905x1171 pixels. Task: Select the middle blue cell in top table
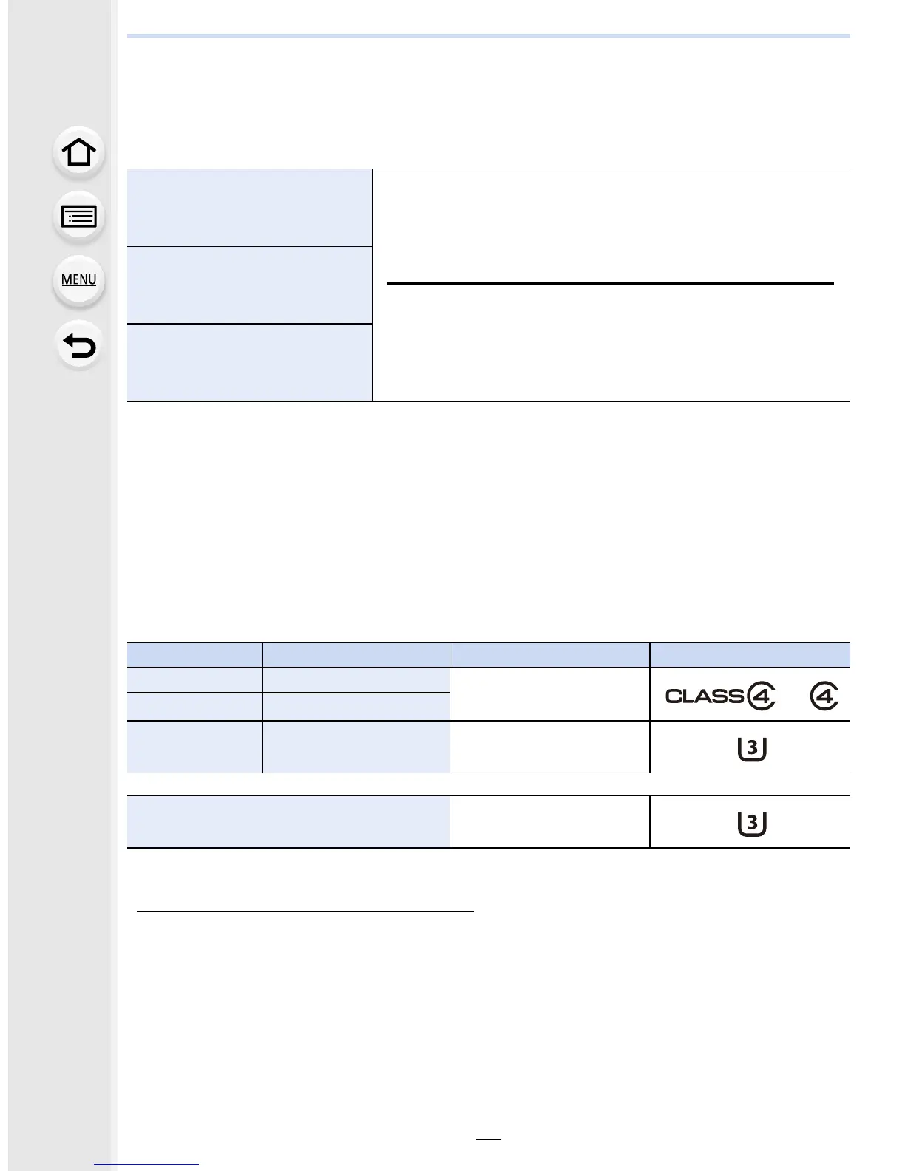249,285
